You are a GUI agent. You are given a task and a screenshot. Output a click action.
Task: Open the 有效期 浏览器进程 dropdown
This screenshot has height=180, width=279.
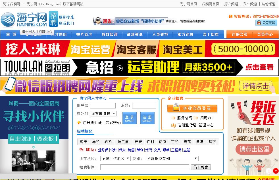103,114
